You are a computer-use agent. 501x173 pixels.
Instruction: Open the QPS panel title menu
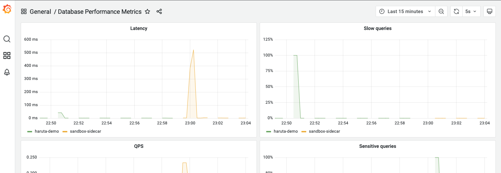tap(139, 146)
